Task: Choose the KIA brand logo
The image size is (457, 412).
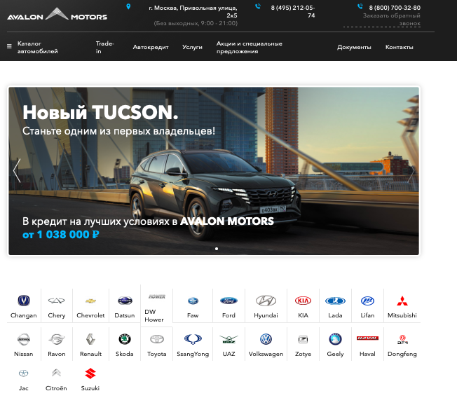Action: point(303,301)
